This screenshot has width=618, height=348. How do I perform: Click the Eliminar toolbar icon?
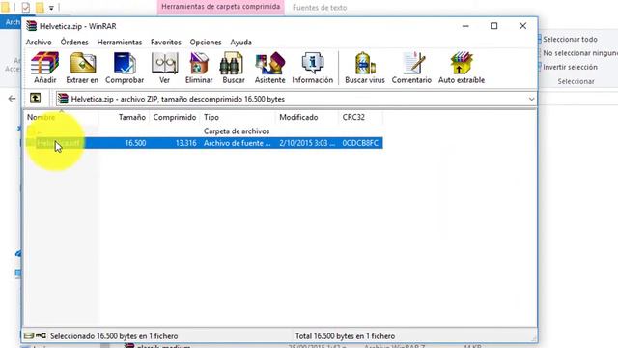click(199, 68)
